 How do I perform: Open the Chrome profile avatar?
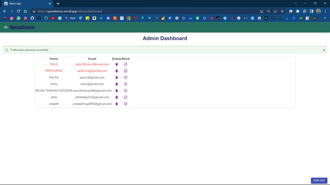pyautogui.click(x=319, y=11)
